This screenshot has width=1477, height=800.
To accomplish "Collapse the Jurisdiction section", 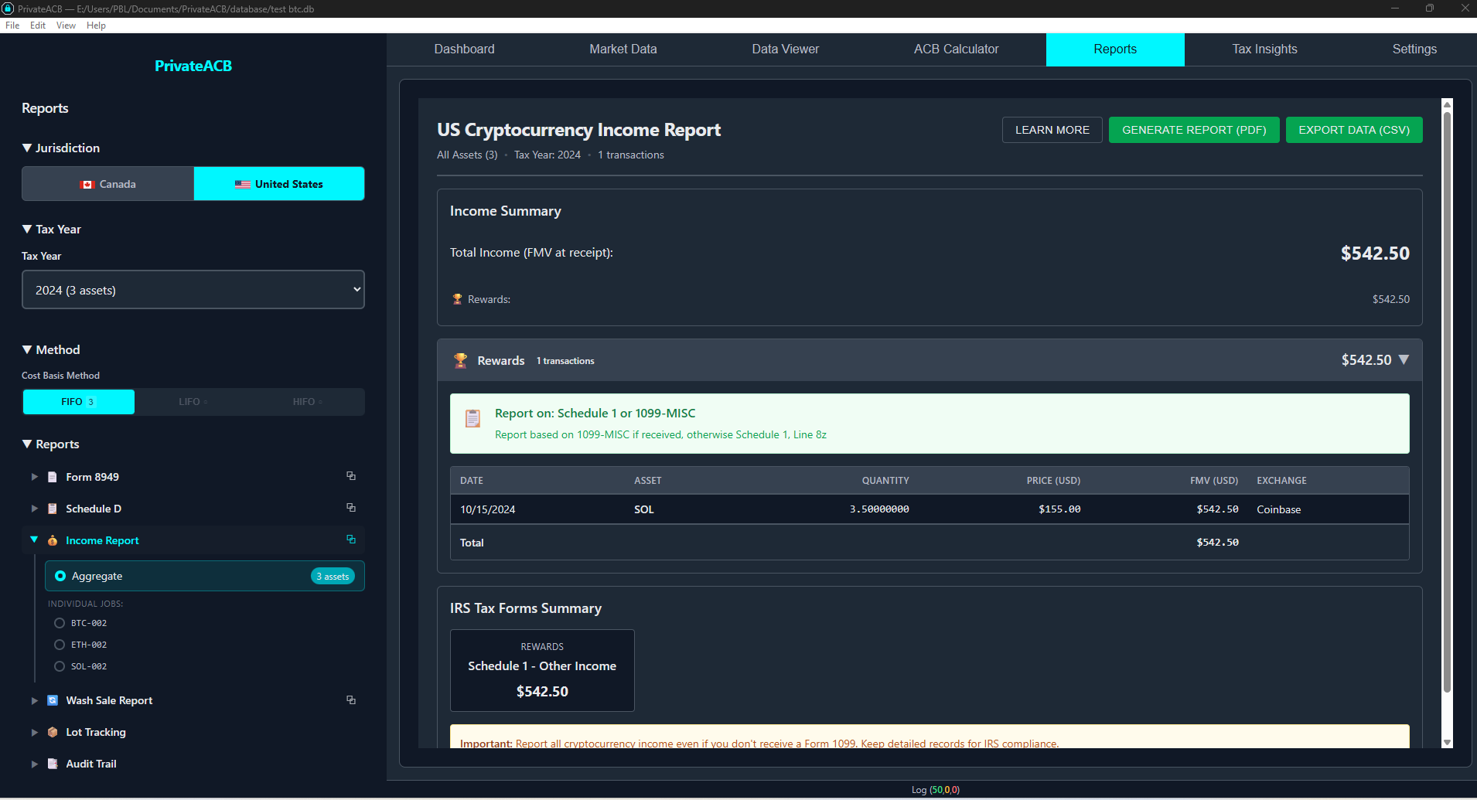I will tap(27, 148).
